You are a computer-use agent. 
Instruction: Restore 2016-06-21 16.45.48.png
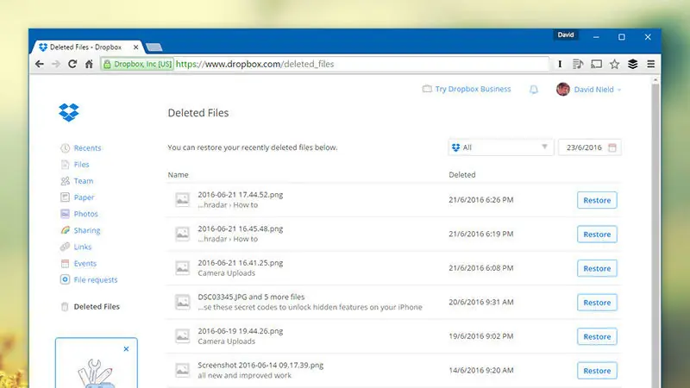(597, 235)
